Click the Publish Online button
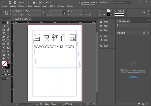 (88, 3)
